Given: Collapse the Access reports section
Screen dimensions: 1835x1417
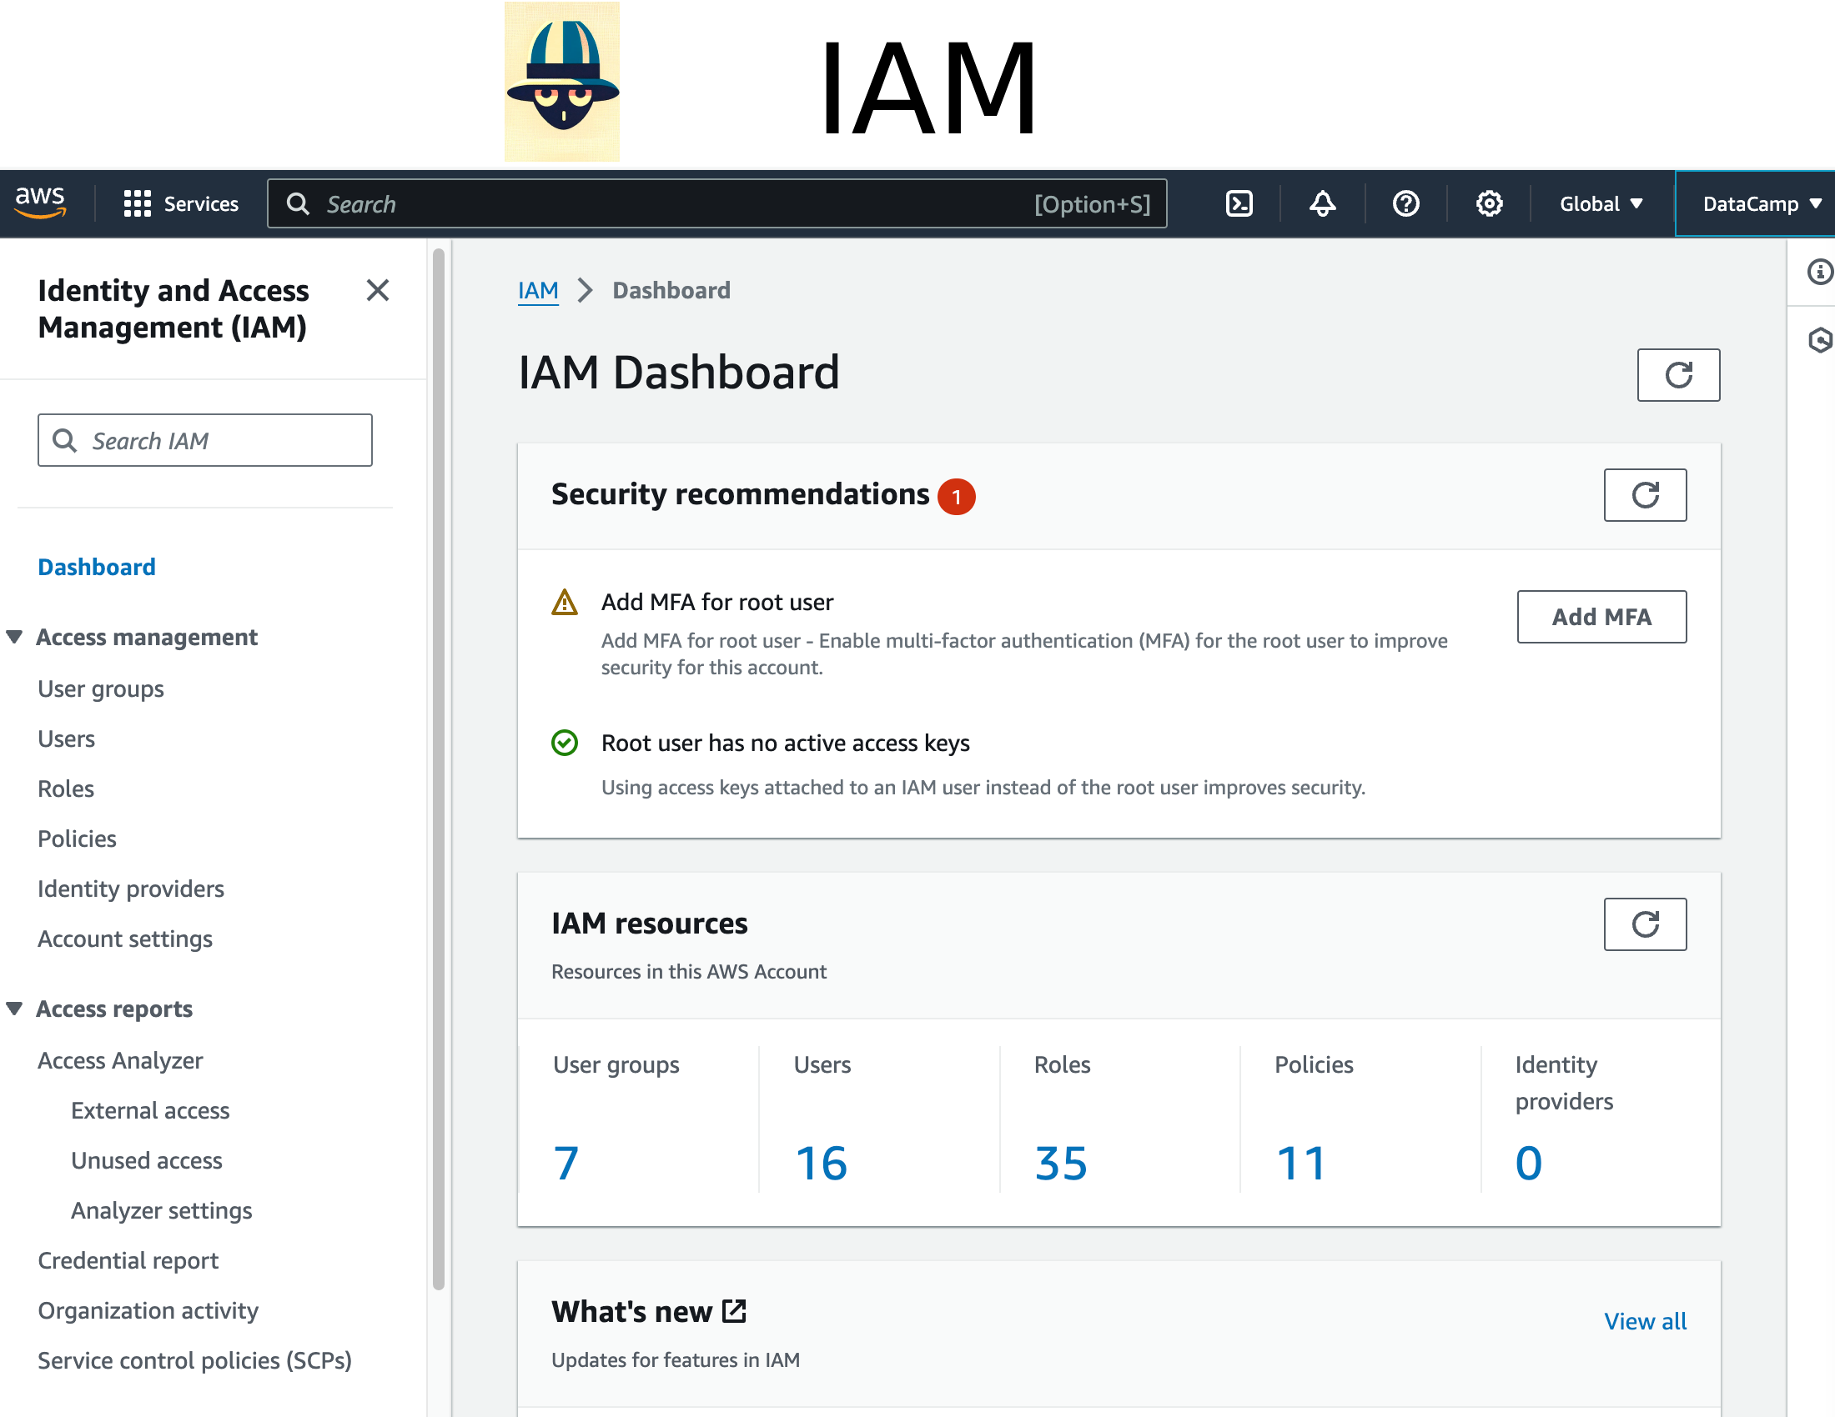Looking at the screenshot, I should click(x=14, y=1009).
